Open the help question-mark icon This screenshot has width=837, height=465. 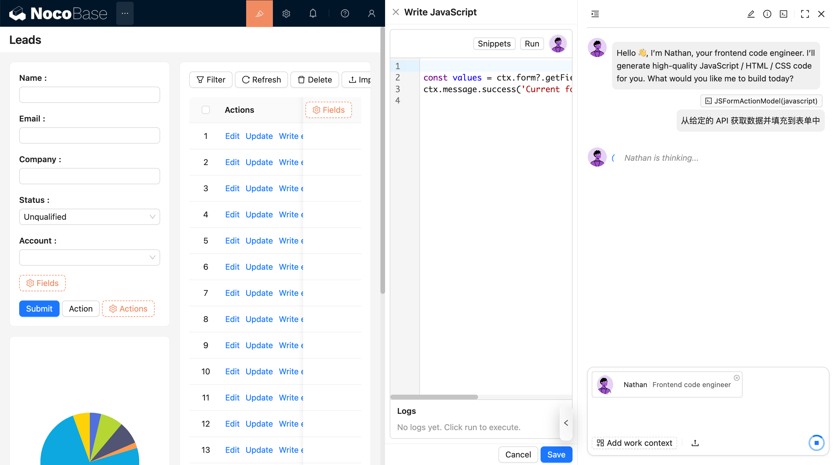click(x=344, y=13)
